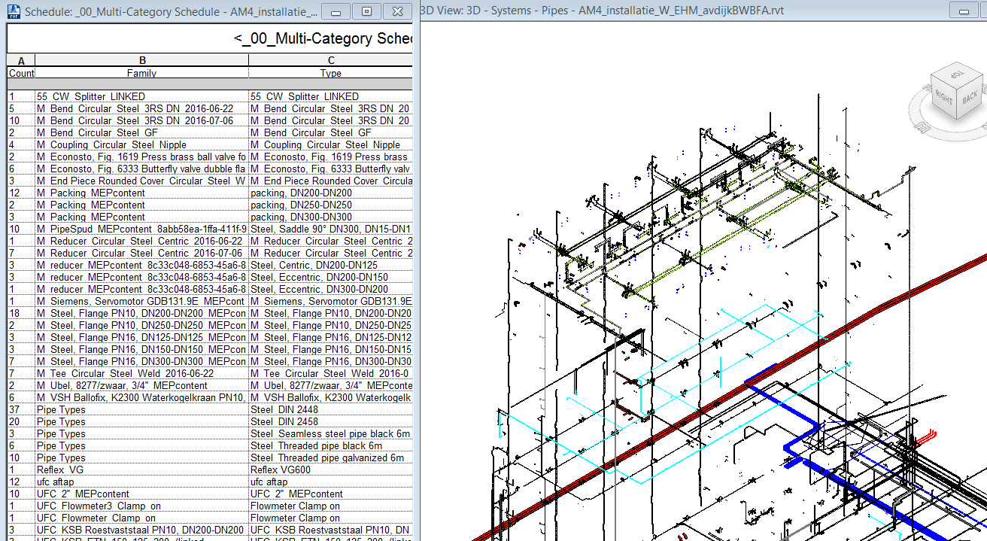
Task: Select Type cell packing, DN200-DN200
Action: click(x=331, y=193)
